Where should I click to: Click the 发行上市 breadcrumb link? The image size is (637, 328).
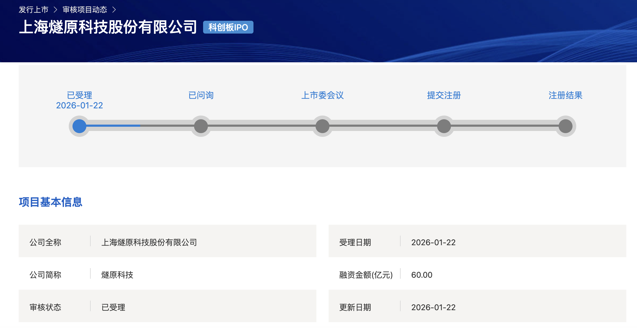point(34,10)
